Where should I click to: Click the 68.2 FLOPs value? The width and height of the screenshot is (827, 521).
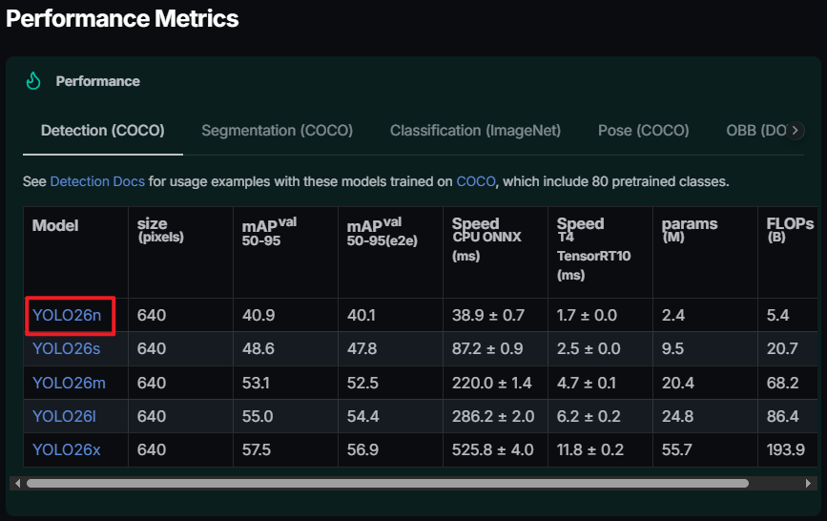point(782,383)
